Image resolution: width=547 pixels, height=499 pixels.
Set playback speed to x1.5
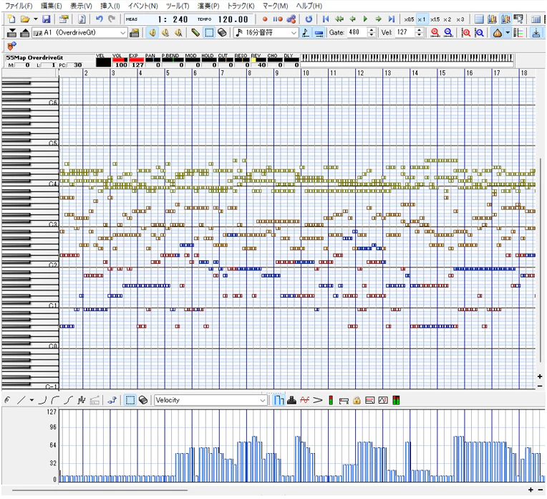click(x=435, y=19)
